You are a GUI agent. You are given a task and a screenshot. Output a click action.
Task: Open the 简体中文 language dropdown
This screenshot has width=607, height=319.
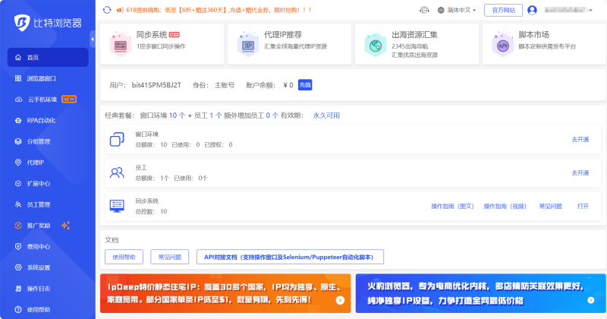pyautogui.click(x=461, y=10)
